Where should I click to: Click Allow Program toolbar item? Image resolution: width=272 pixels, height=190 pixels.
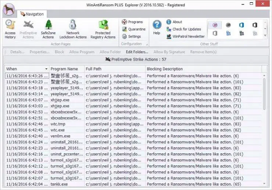[x=82, y=52]
